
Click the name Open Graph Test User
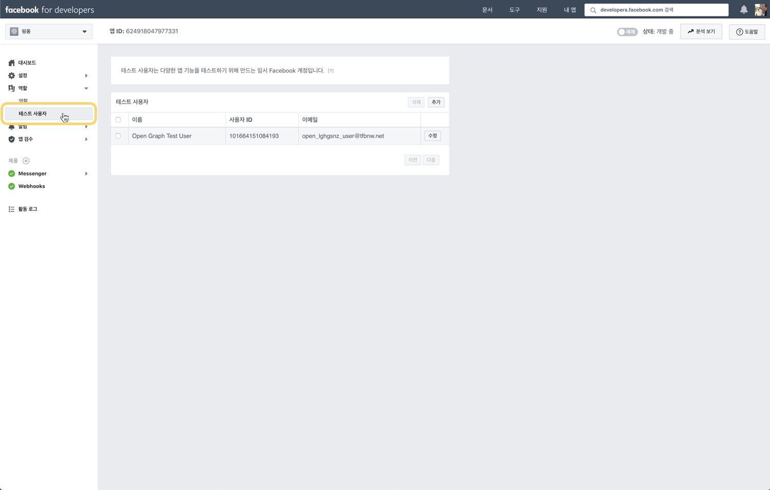point(162,136)
